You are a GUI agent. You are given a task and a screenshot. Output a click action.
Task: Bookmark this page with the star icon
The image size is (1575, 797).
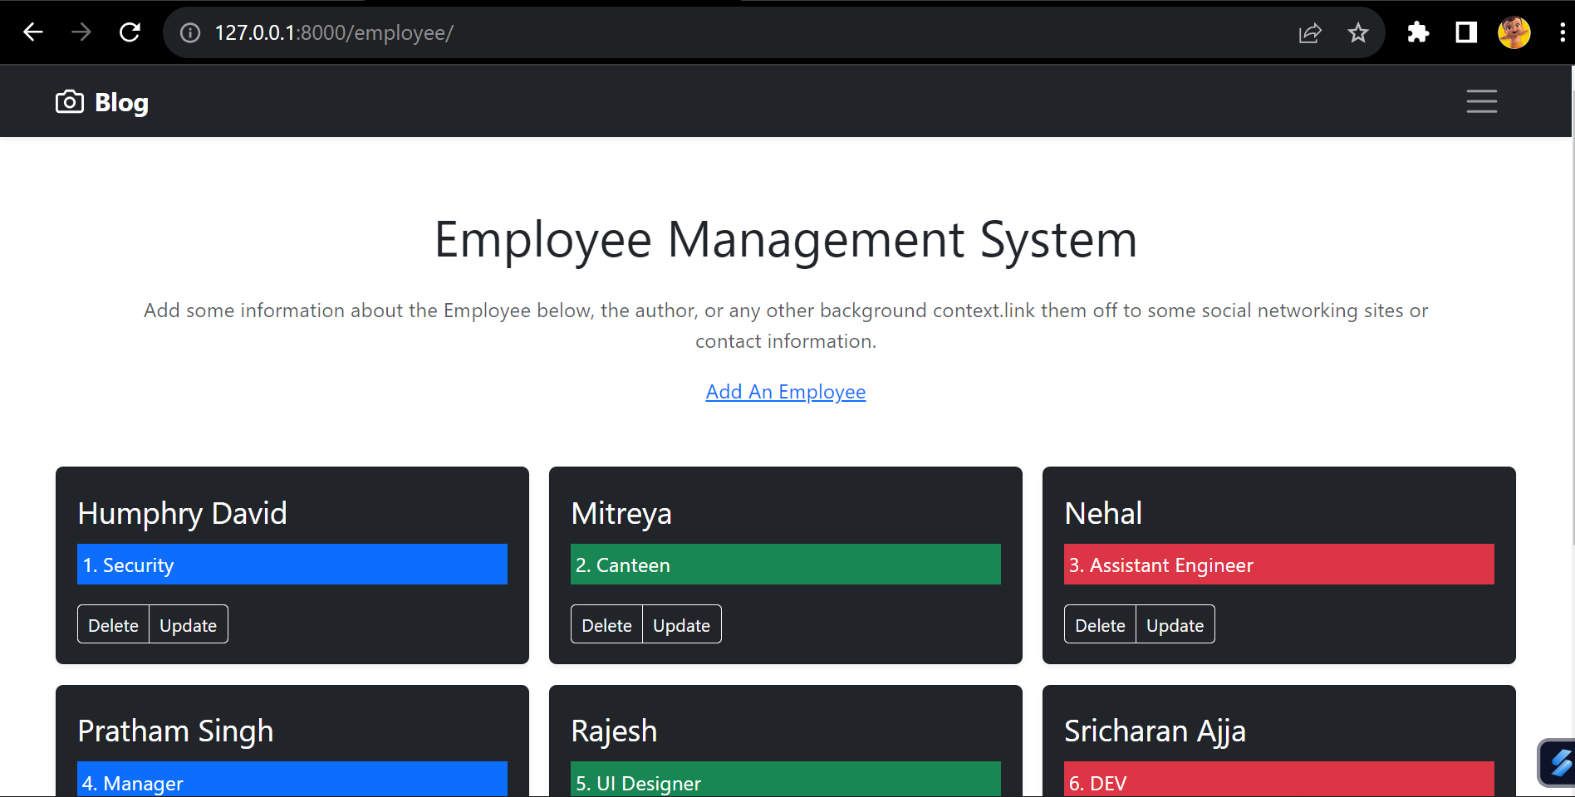(x=1358, y=32)
